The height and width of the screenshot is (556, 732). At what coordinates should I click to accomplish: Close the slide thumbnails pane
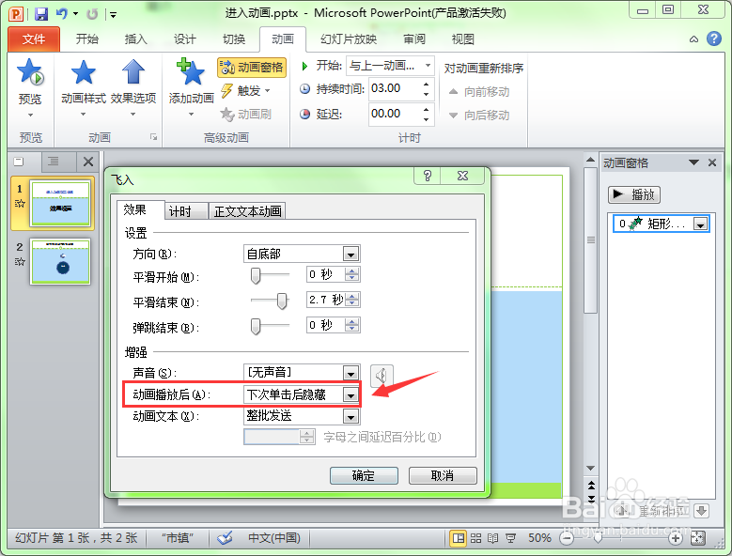click(x=87, y=162)
